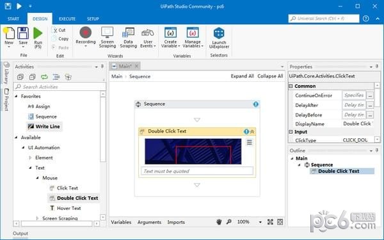The width and height of the screenshot is (384, 240).
Task: Activate the pan hand tool in designer
Action: tap(219, 222)
